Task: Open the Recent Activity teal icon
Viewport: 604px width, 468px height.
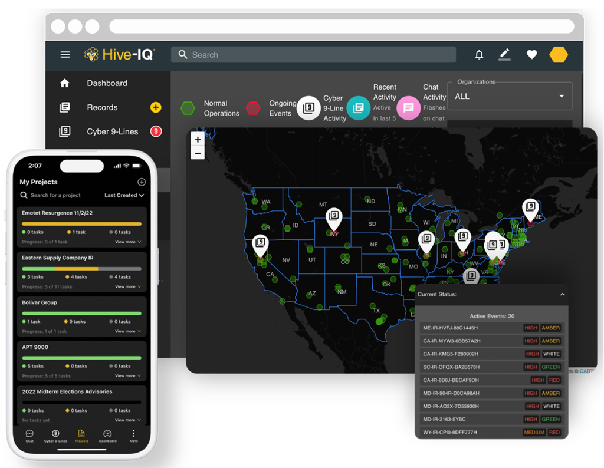Action: [x=359, y=108]
